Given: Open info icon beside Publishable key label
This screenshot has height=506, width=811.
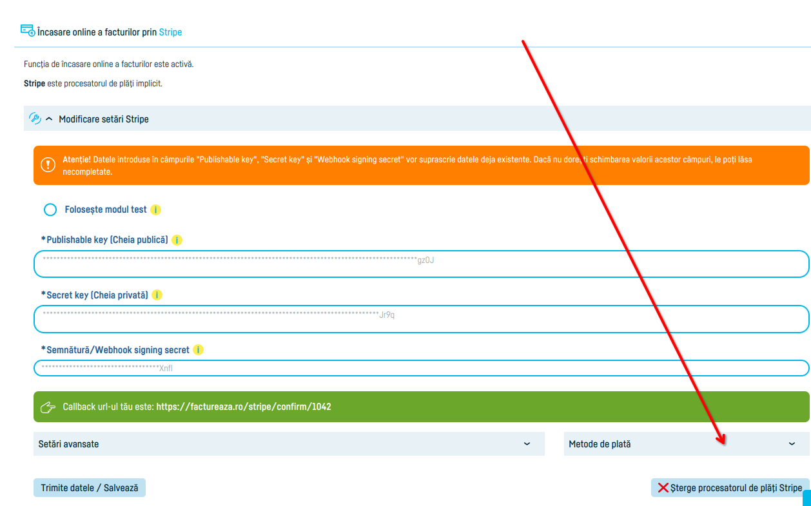Looking at the screenshot, I should pyautogui.click(x=177, y=240).
